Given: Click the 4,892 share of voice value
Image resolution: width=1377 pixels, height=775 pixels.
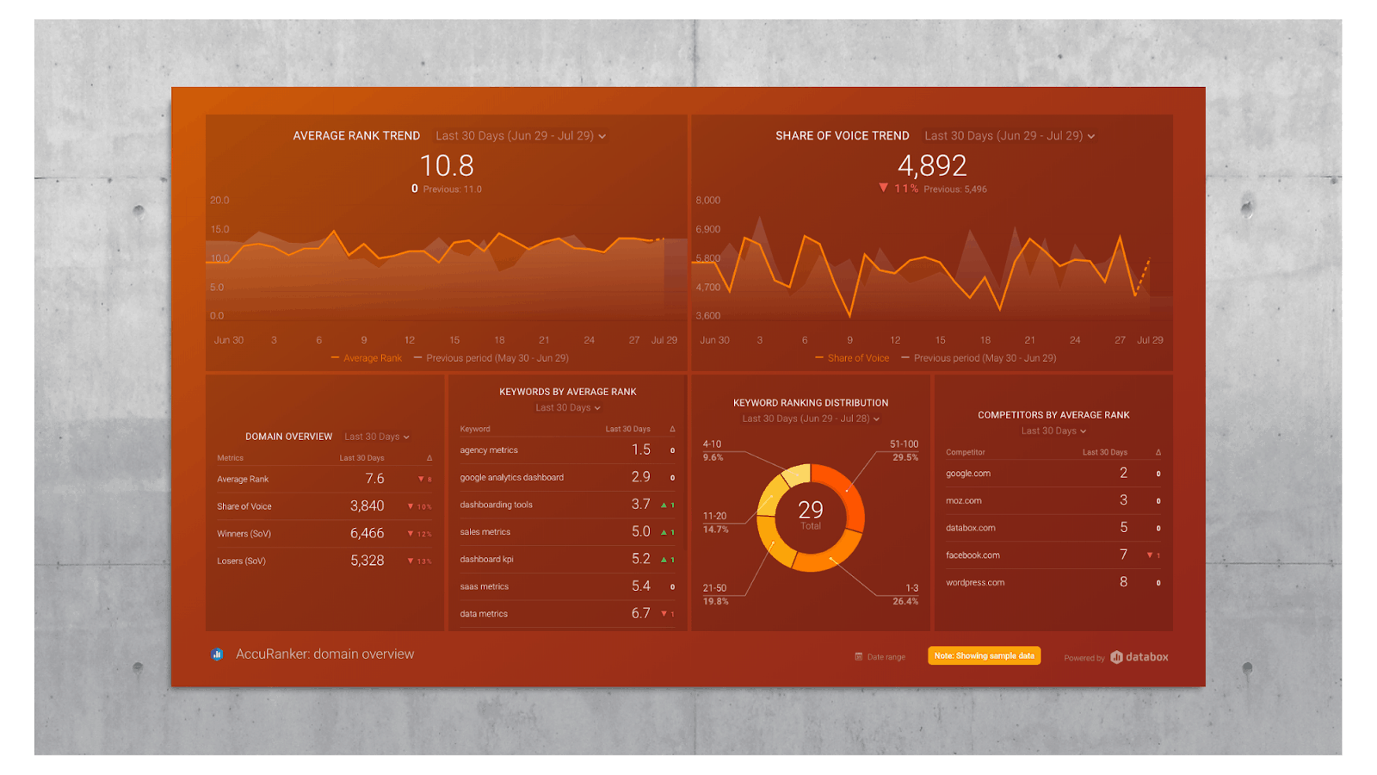Looking at the screenshot, I should (932, 165).
